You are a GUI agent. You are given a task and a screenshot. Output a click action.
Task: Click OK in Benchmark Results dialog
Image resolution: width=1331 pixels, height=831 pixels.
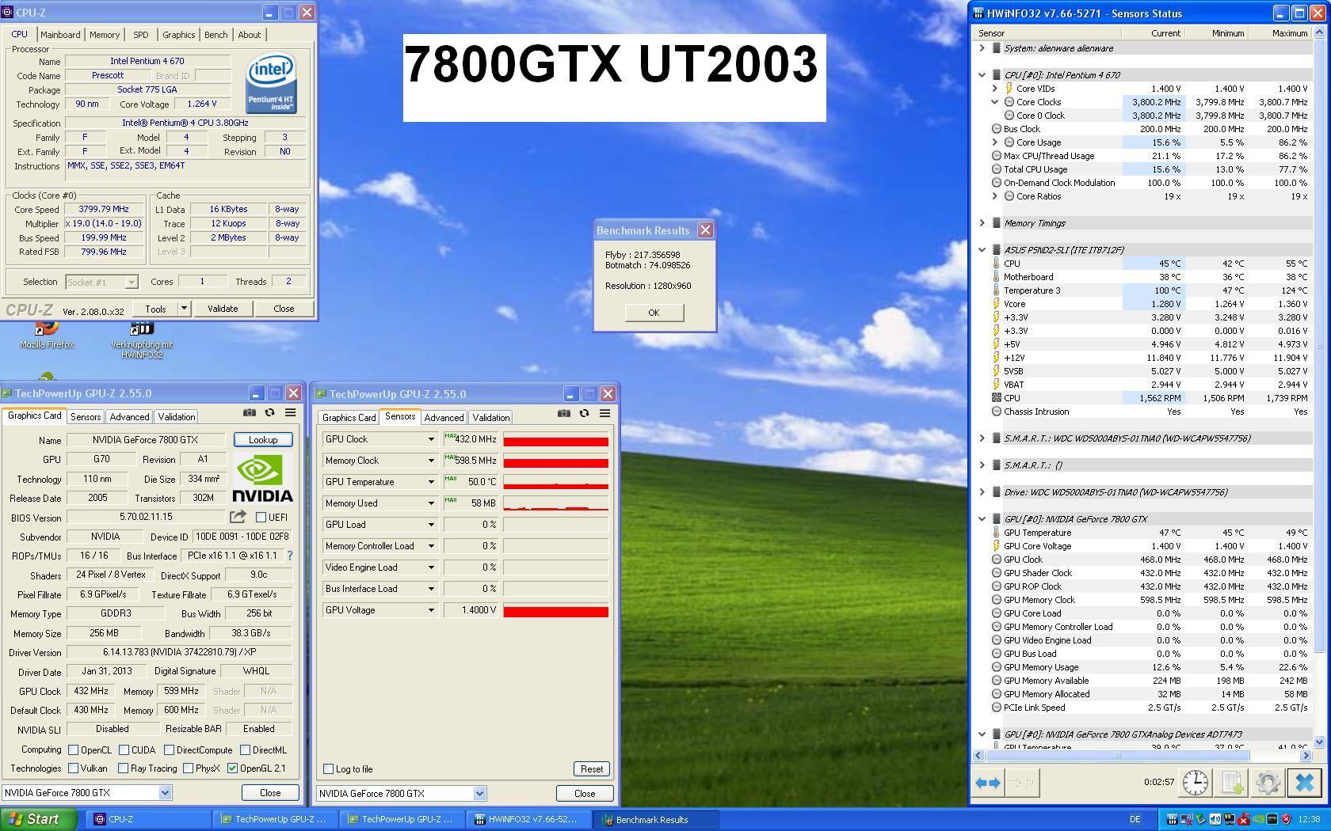pyautogui.click(x=654, y=313)
